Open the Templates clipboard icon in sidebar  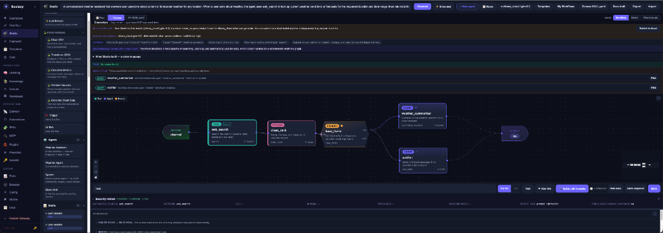[x=5, y=49]
